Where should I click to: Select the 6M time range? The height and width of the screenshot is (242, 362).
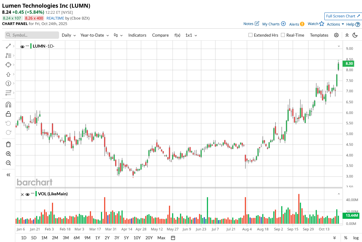(77, 238)
